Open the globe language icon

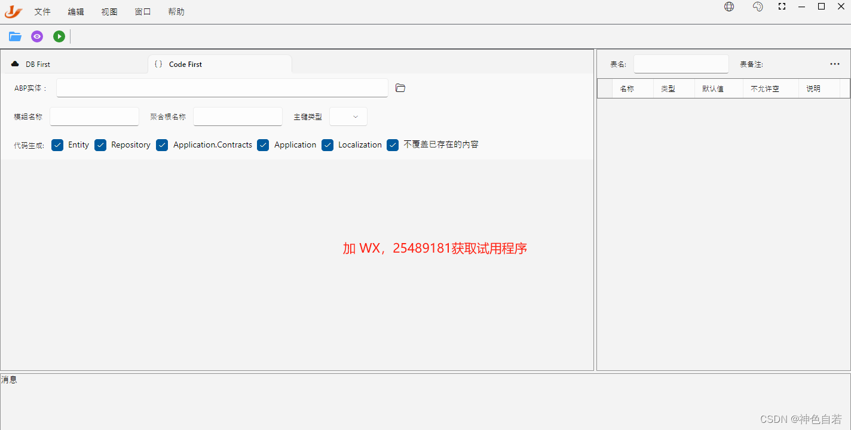[728, 7]
